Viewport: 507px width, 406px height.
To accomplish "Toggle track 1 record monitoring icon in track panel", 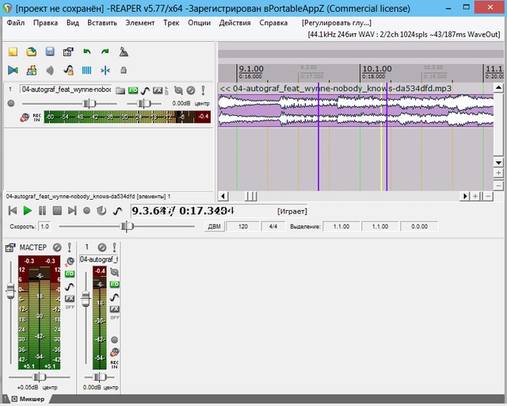I will coord(25,117).
